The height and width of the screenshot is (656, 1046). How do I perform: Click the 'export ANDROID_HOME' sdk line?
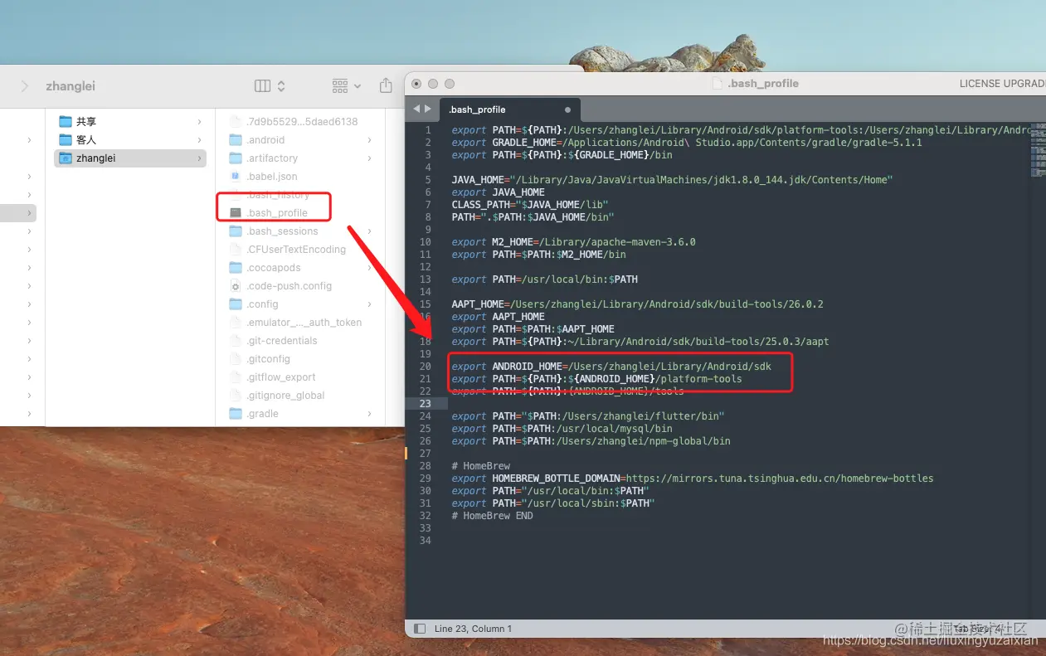pos(611,367)
